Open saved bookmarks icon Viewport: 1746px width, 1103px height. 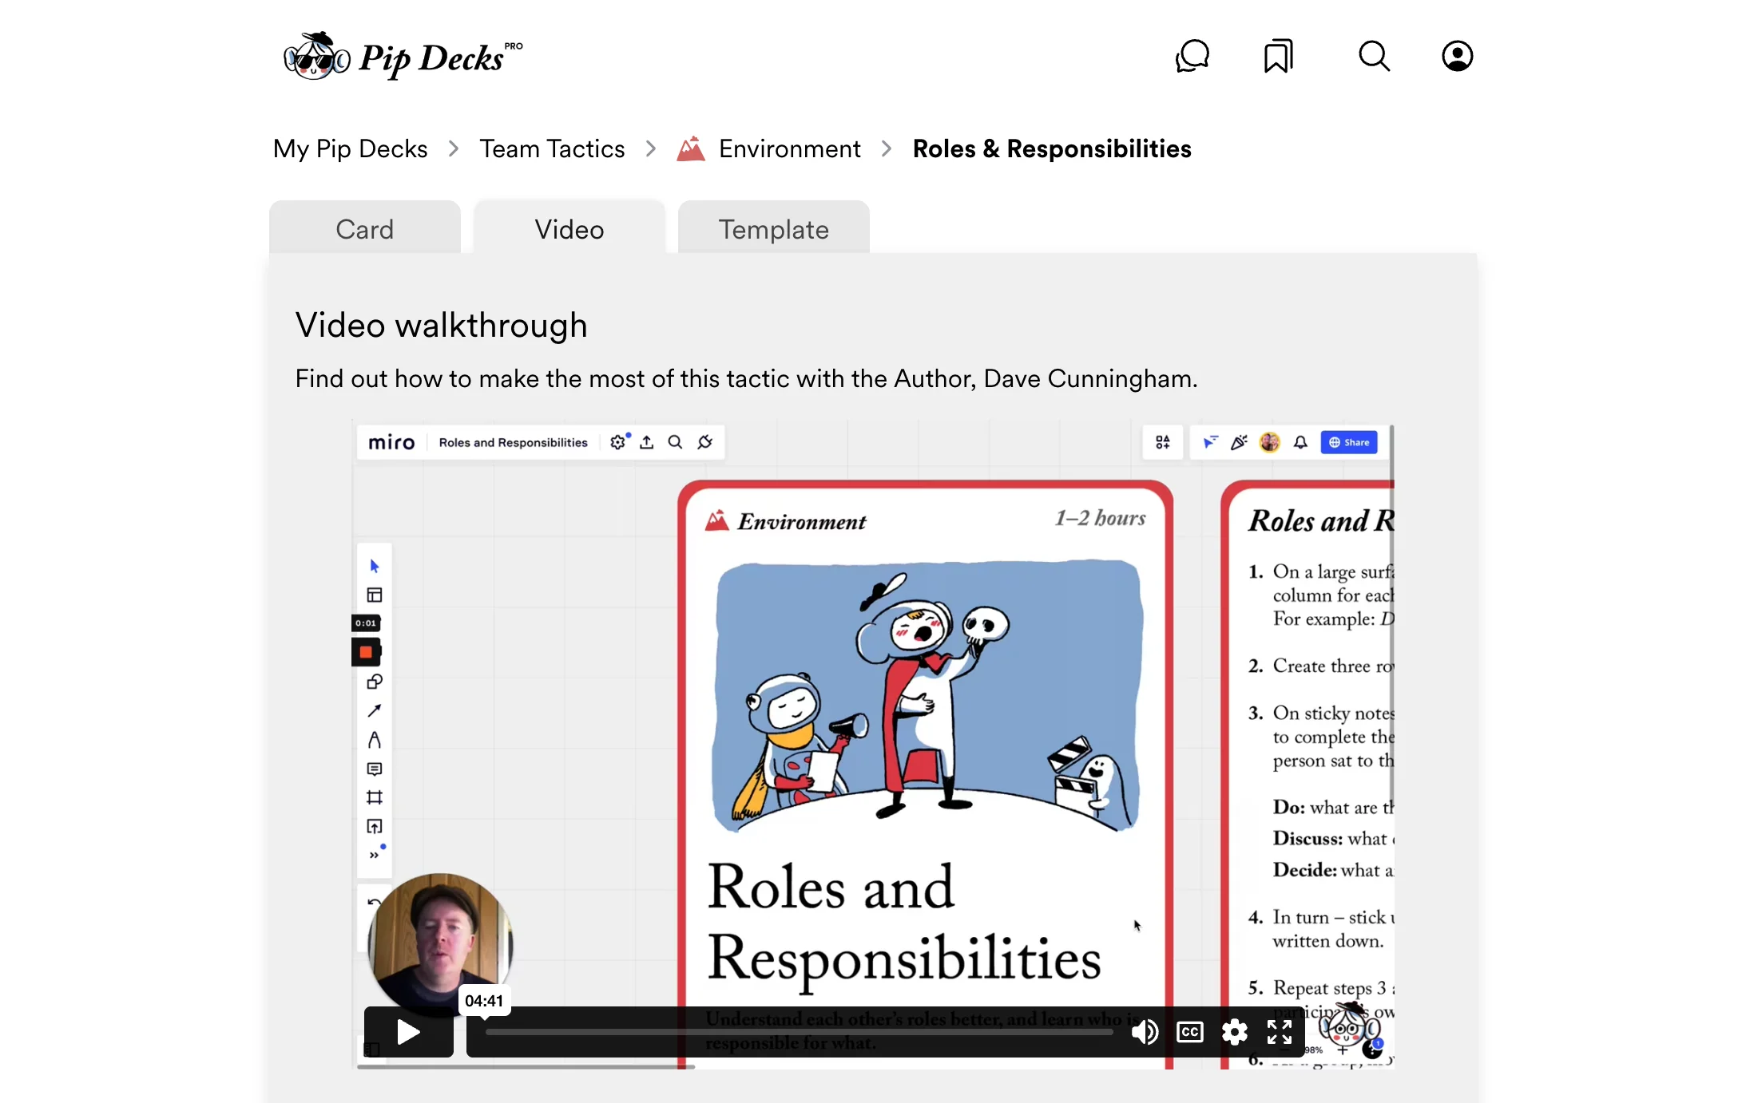[x=1278, y=57]
